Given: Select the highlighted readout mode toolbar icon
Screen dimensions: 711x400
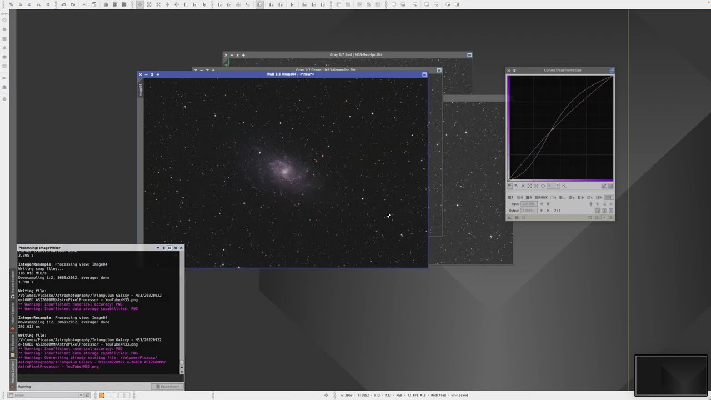Looking at the screenshot, I should (259, 4).
